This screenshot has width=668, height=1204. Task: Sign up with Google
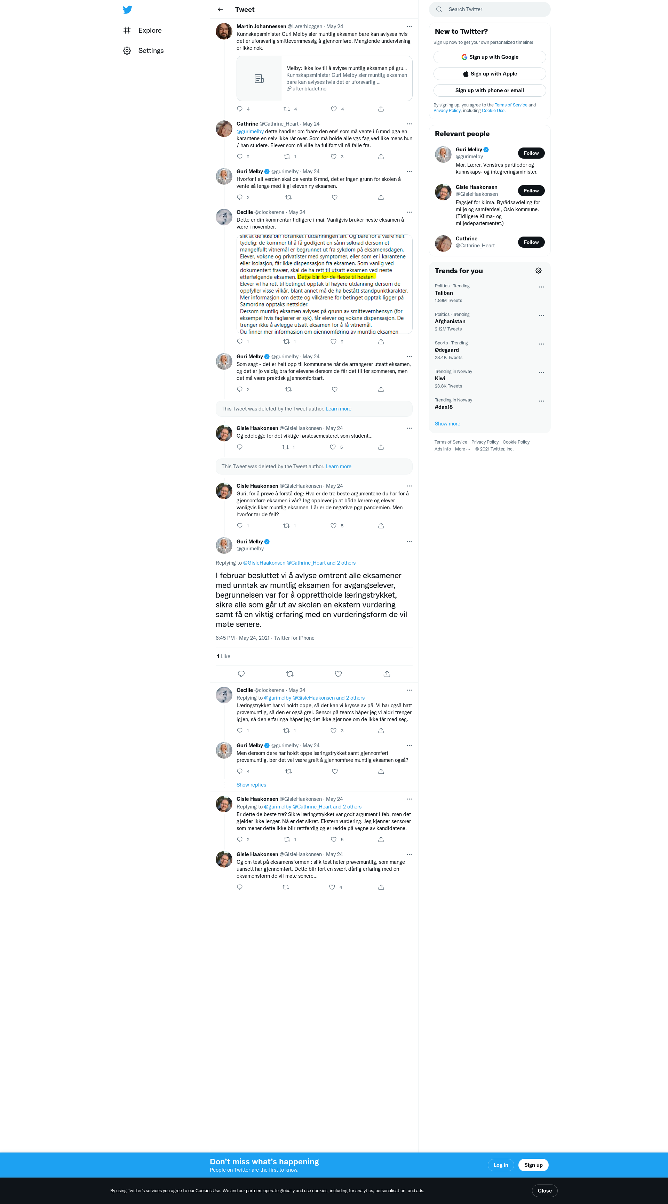(x=490, y=57)
